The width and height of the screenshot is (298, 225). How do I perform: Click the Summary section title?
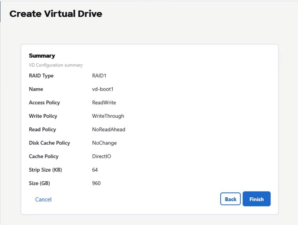(x=42, y=55)
